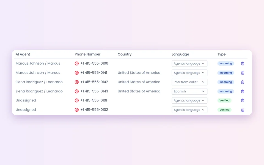Click phone number +1 415-555-0142
This screenshot has height=165, width=264.
pos(94,82)
